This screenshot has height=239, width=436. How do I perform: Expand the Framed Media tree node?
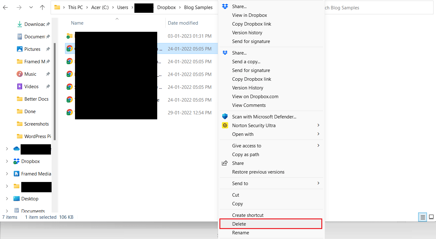[x=7, y=174]
